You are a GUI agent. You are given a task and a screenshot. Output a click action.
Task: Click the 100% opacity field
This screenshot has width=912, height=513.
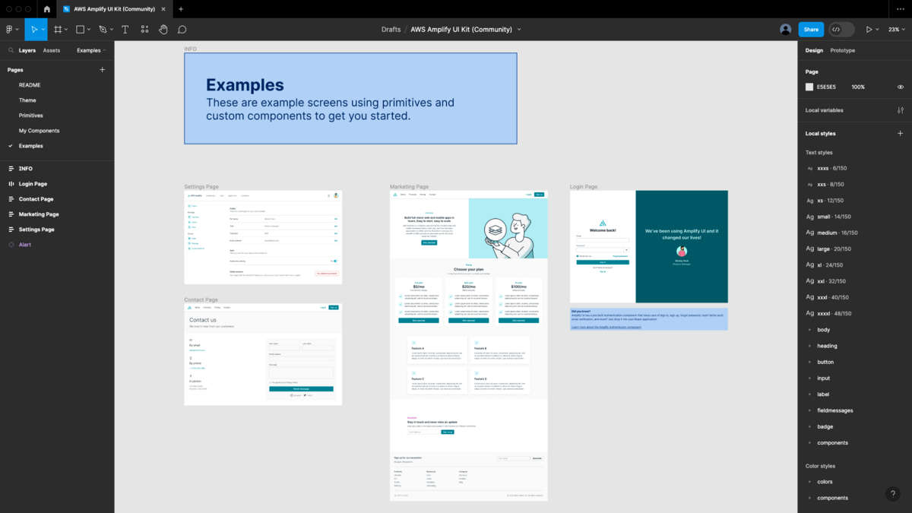[x=858, y=87]
